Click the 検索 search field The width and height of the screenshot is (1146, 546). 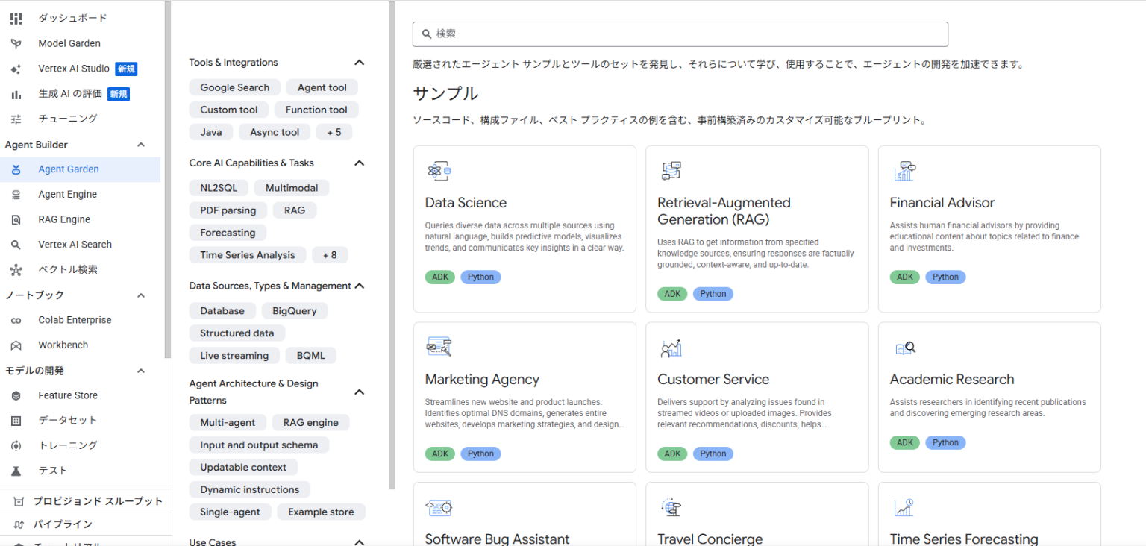point(680,34)
